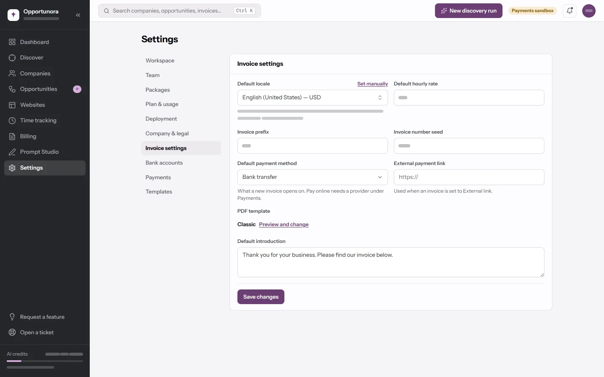The width and height of the screenshot is (604, 377).
Task: Click the Ctrl K shortcut hint
Action: click(245, 11)
